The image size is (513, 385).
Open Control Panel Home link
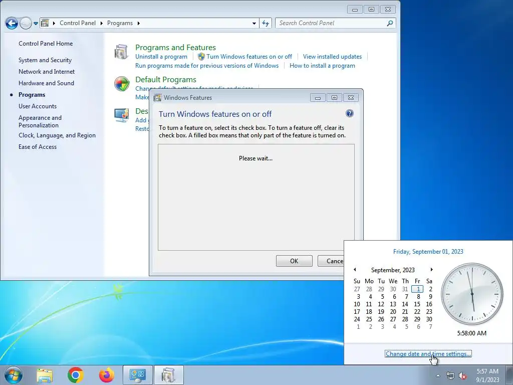[x=46, y=44]
